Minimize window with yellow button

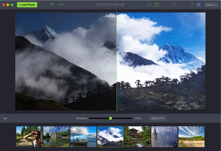(8, 5)
